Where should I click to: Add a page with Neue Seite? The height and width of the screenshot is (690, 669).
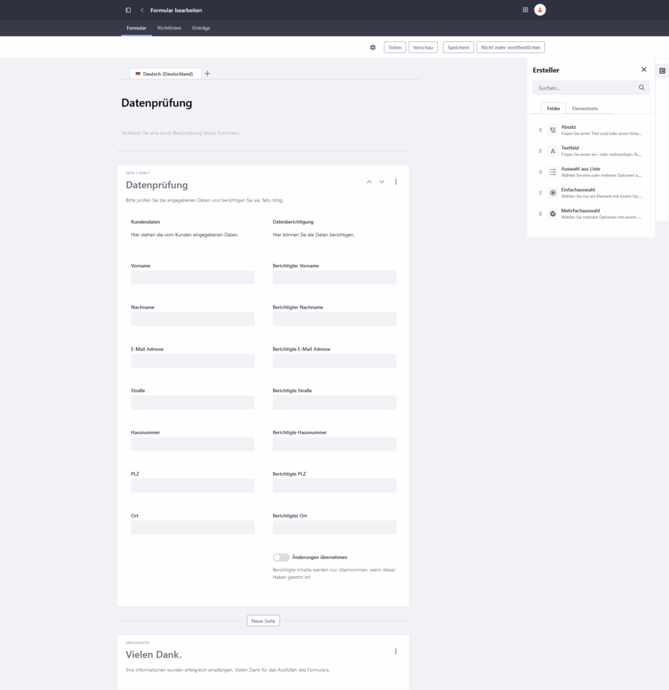coord(263,621)
